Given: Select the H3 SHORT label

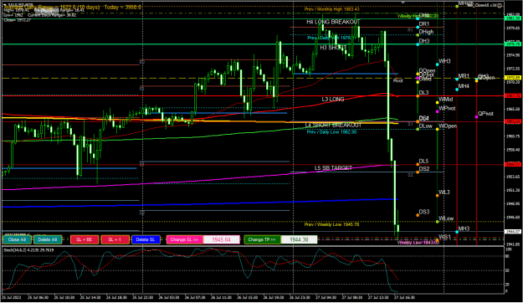Looking at the screenshot, I should (x=333, y=48).
